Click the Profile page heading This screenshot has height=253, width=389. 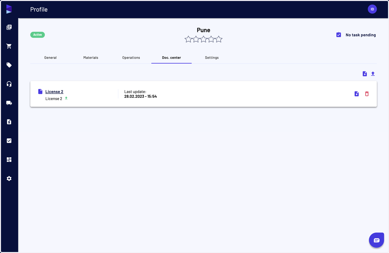[39, 9]
